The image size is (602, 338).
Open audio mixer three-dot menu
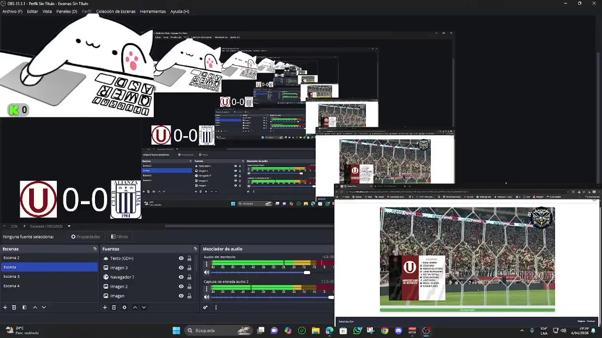pyautogui.click(x=216, y=307)
